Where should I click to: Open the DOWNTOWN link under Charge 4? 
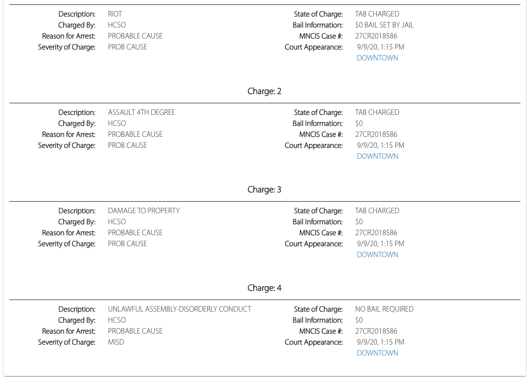click(x=377, y=353)
